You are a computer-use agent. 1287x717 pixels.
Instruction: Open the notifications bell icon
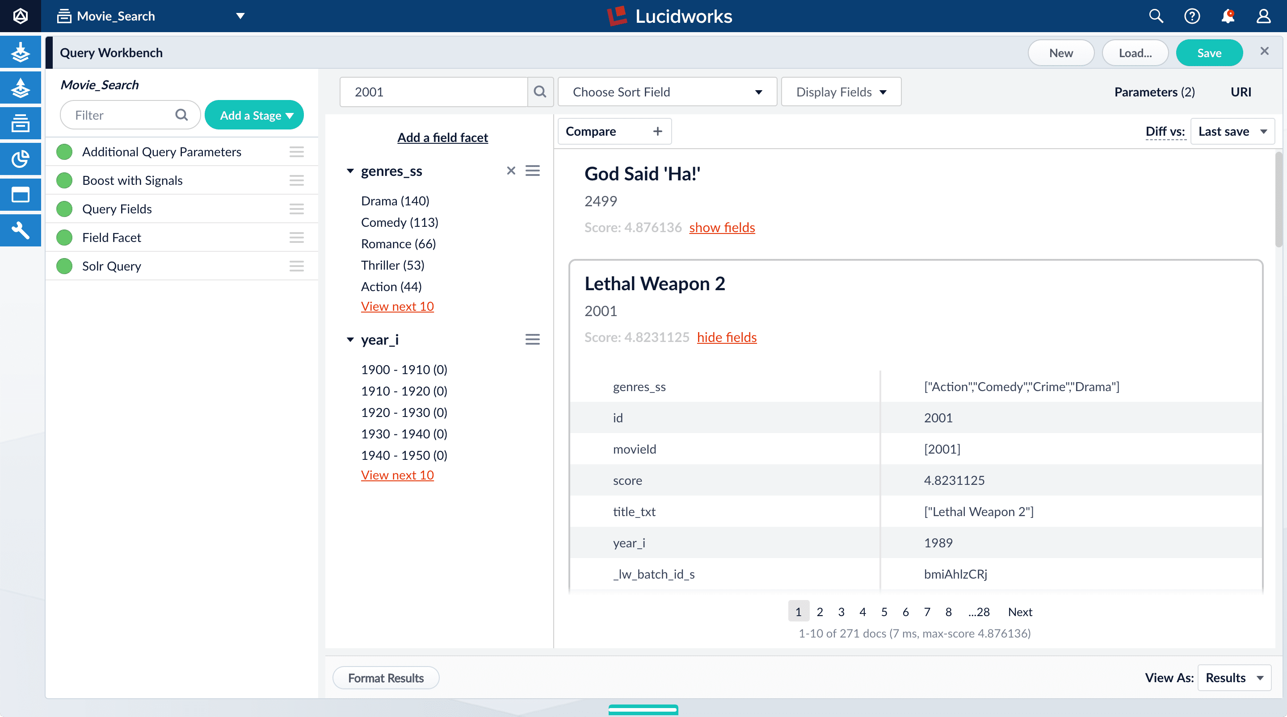click(1228, 16)
